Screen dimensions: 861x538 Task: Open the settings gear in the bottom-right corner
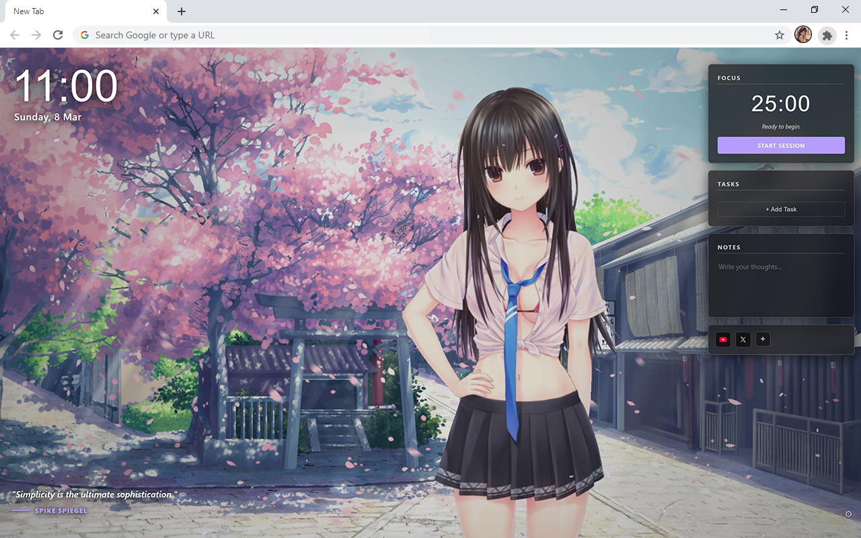click(848, 514)
